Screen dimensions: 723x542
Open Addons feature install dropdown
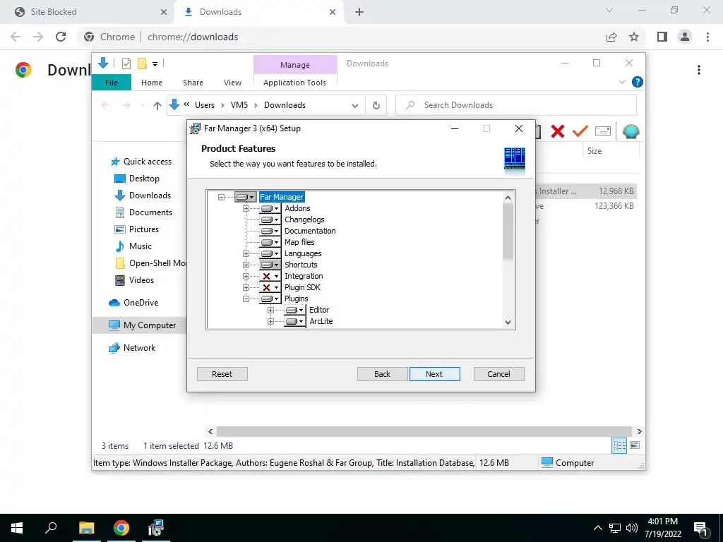[x=270, y=208]
